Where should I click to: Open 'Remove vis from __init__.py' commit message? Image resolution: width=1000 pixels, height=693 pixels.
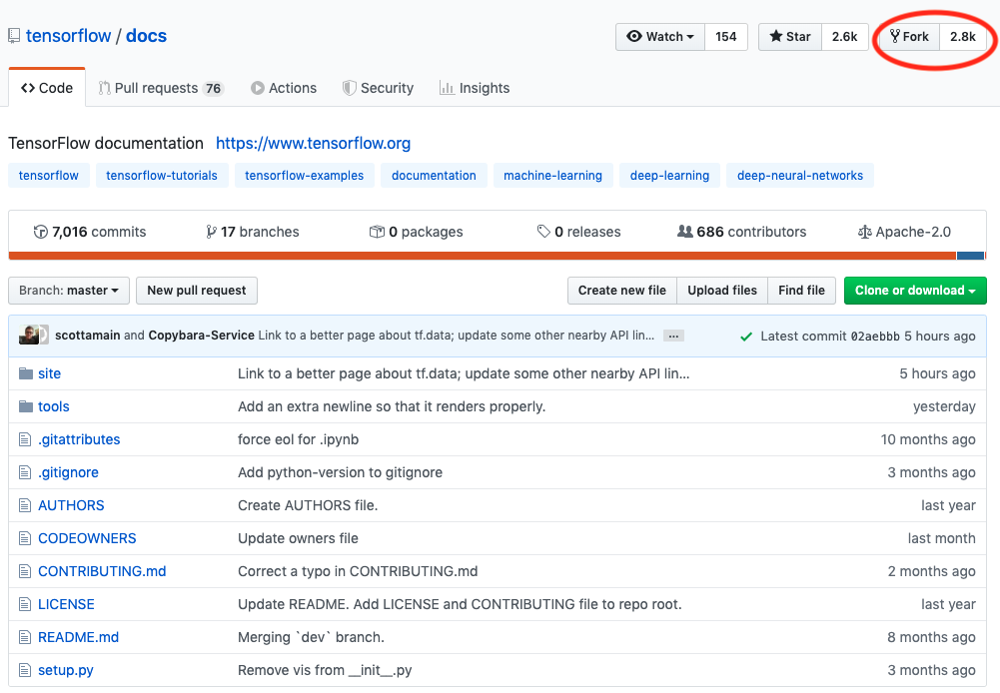pos(325,671)
